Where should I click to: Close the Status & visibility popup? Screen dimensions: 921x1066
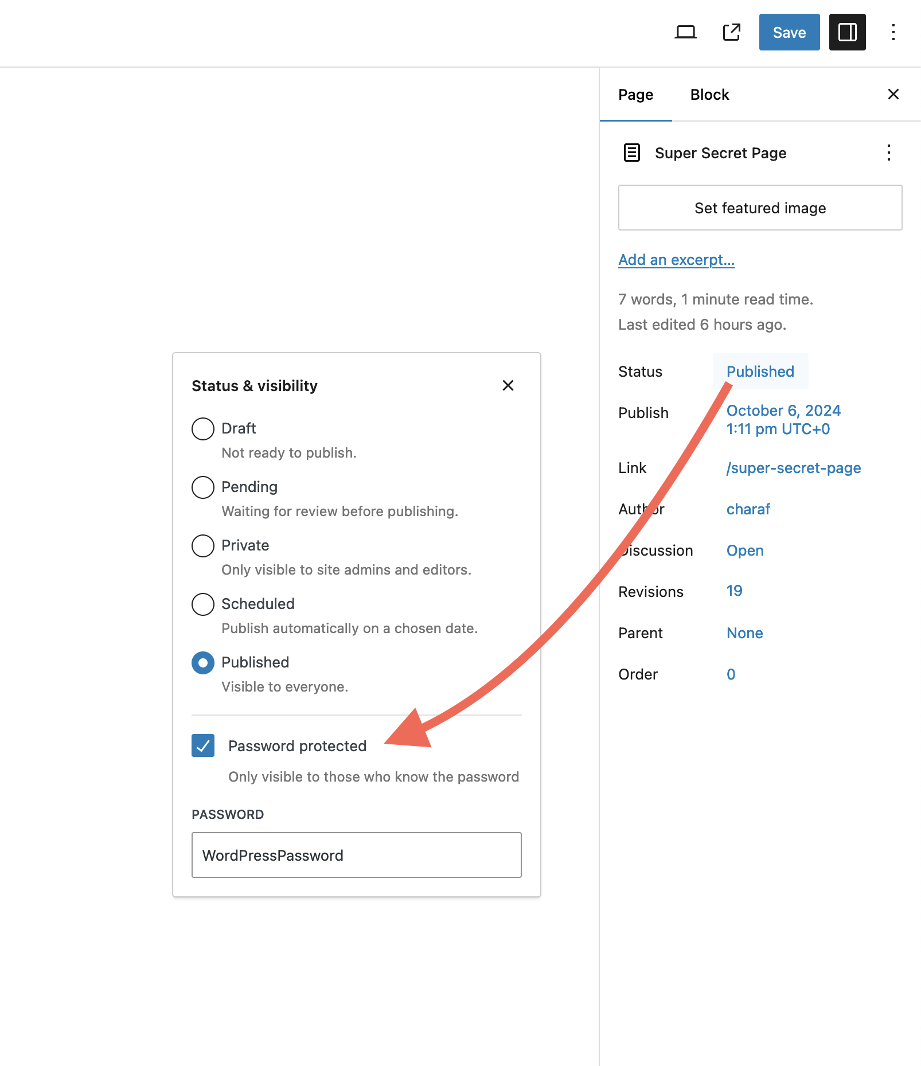click(508, 385)
